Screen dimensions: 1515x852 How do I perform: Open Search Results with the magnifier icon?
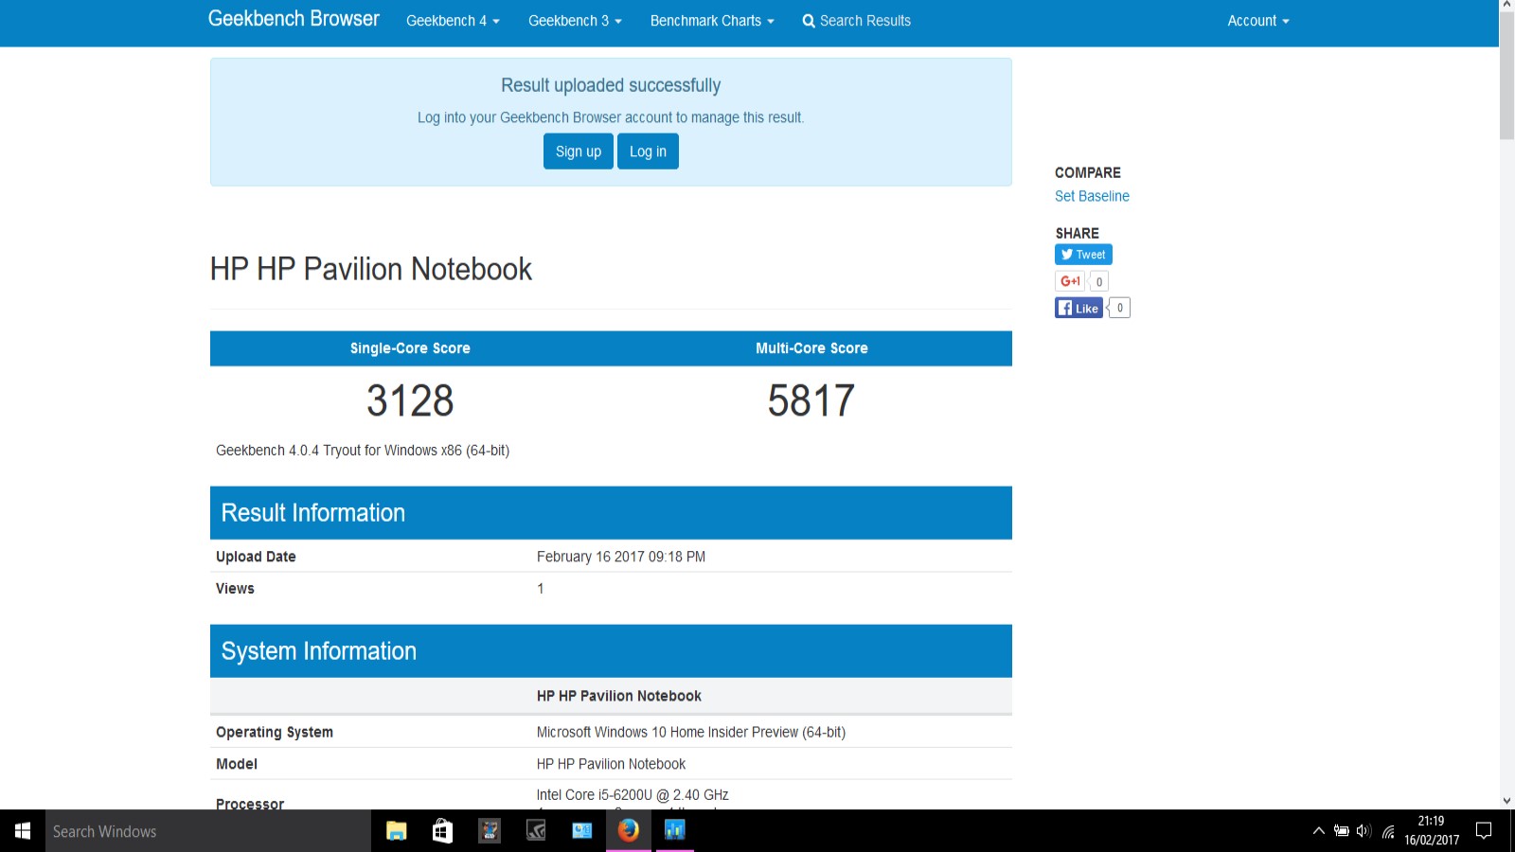pyautogui.click(x=856, y=21)
